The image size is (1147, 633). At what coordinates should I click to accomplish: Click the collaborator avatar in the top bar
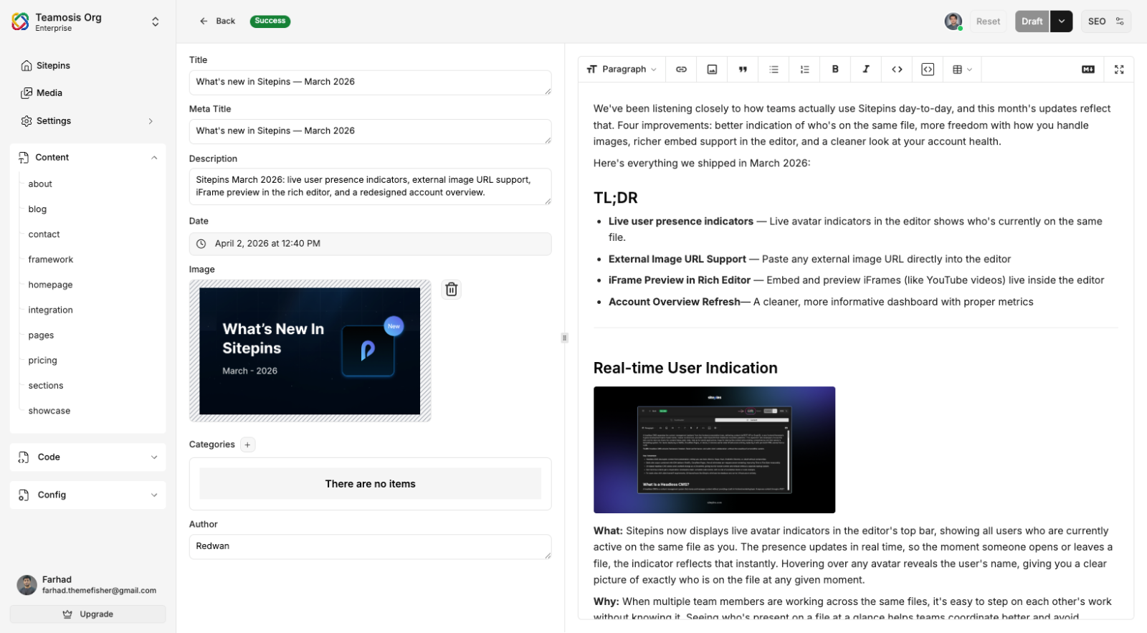[x=953, y=22]
